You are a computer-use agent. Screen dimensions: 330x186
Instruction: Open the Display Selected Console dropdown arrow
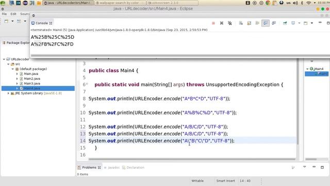point(299,23)
